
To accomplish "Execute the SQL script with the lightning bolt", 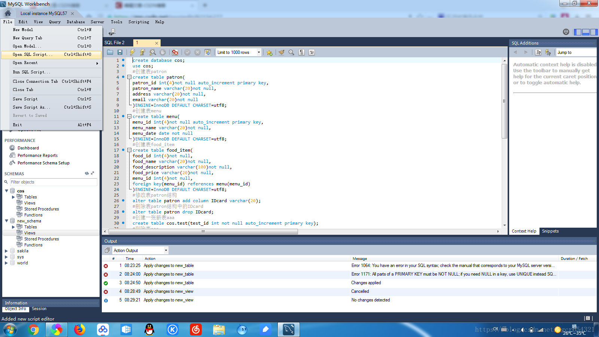I will tap(133, 52).
